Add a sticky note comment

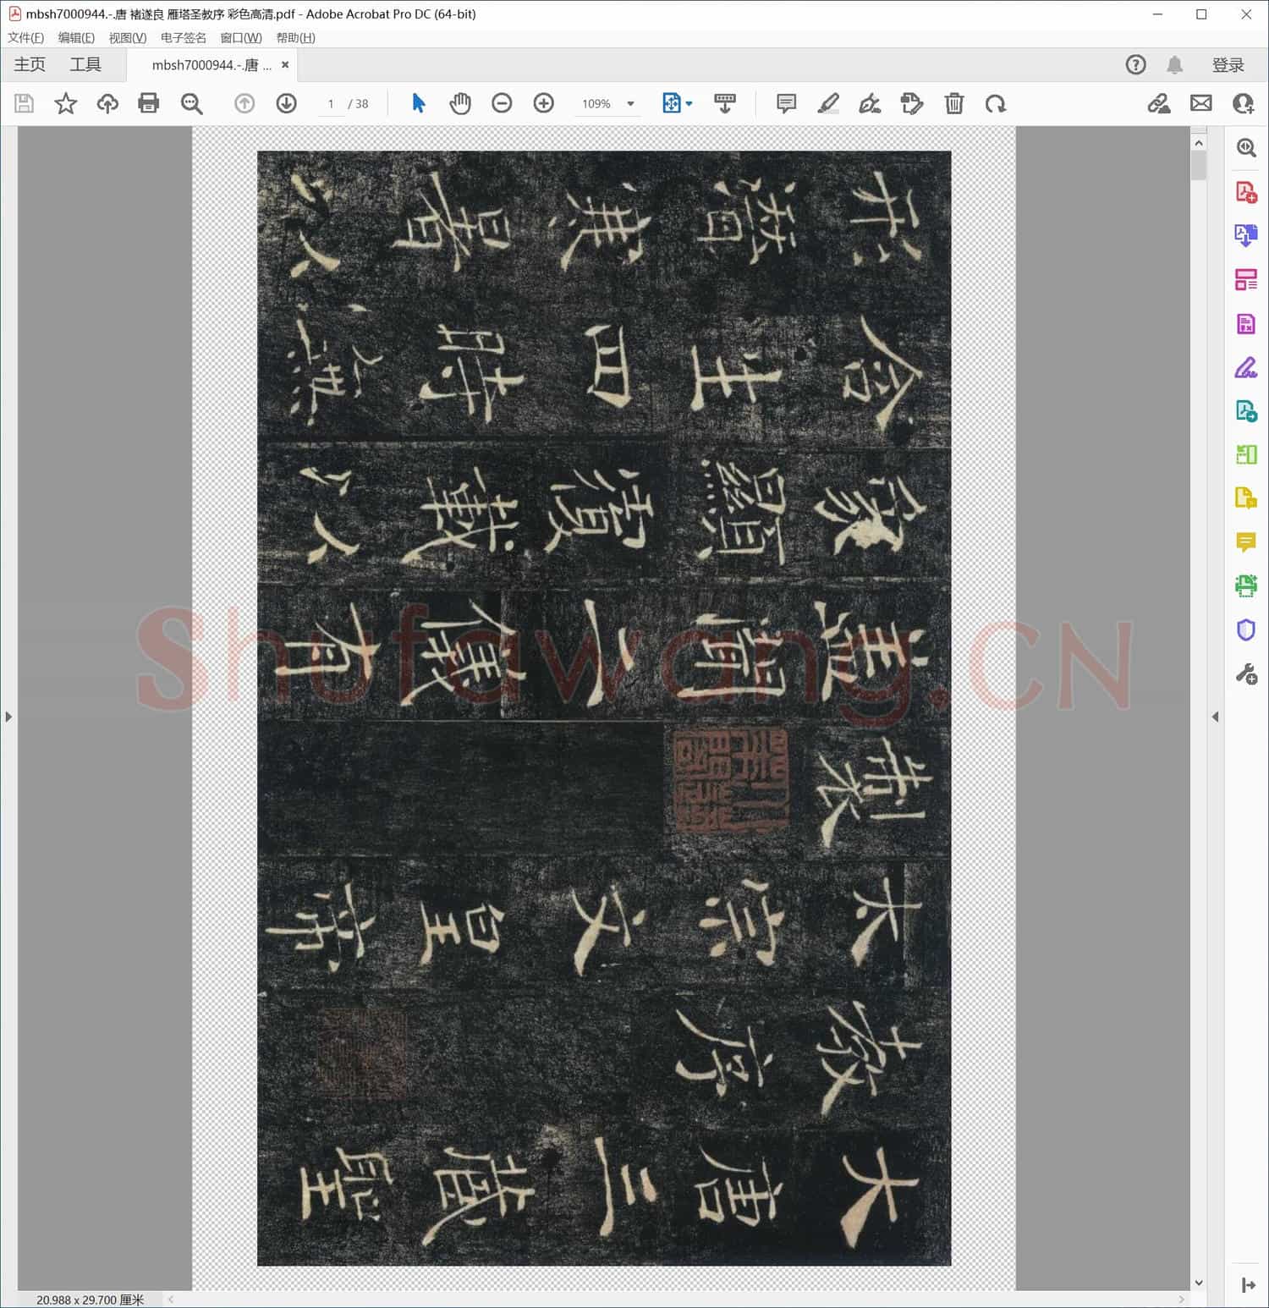786,103
